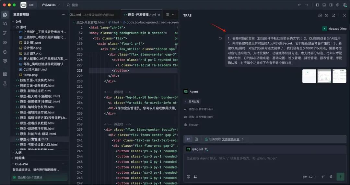
Task: Open the glm-5.2 model selector
Action: [x=309, y=177]
